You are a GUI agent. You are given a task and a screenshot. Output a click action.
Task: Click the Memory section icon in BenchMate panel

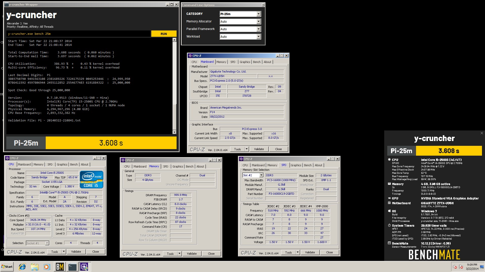pos(389,184)
